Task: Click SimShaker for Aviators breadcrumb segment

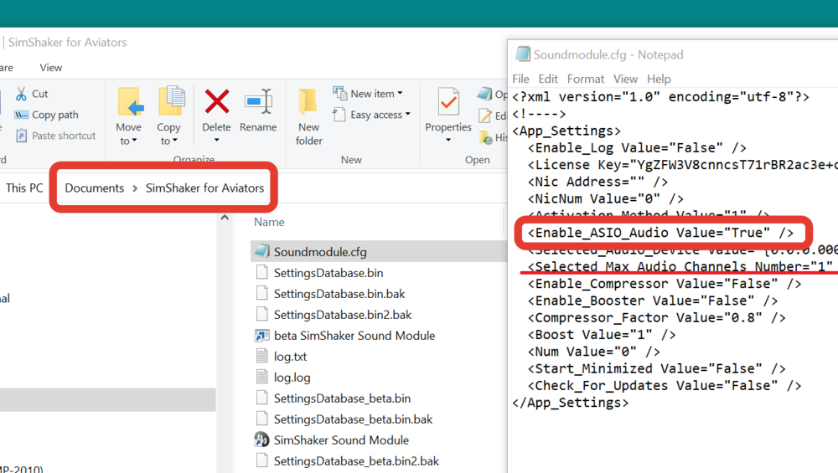Action: [204, 188]
